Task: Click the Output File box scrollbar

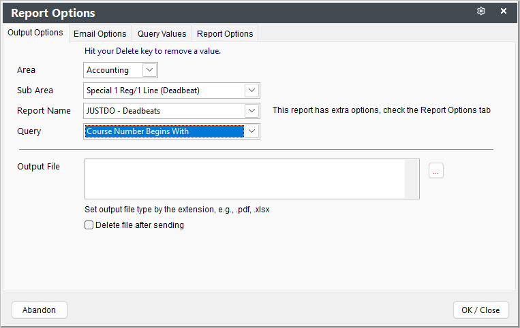Action: [x=412, y=179]
